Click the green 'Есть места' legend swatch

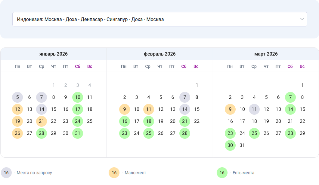click(222, 173)
